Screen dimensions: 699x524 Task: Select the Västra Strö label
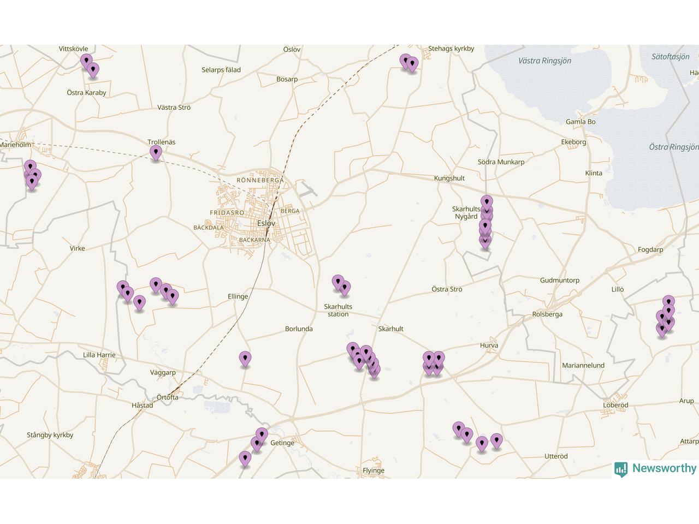point(174,107)
